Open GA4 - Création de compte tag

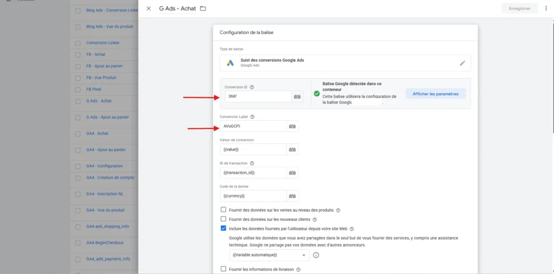(x=110, y=178)
